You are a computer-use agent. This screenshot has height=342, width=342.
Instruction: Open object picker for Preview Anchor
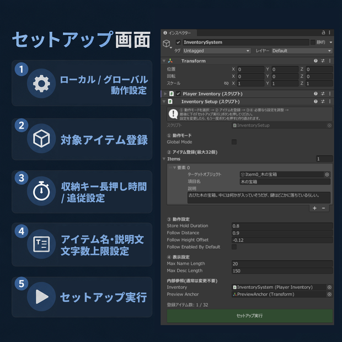pos(329,295)
